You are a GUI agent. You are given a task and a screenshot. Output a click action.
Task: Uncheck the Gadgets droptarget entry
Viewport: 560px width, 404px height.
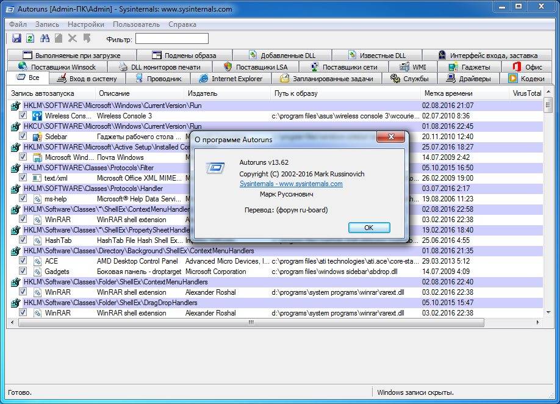pos(23,271)
